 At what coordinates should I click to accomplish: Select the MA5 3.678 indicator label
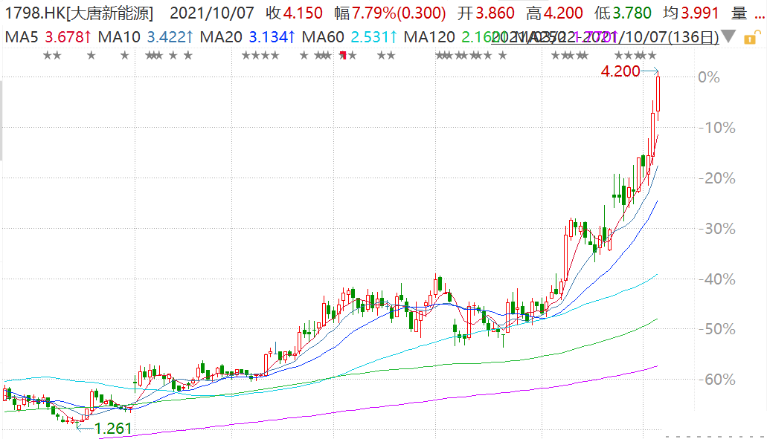[x=48, y=36]
